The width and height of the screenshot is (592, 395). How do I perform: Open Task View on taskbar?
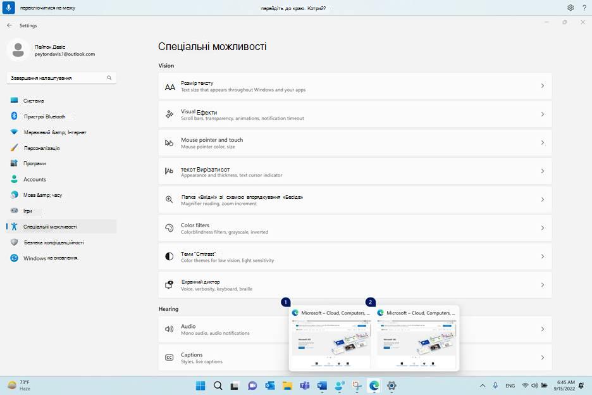tap(235, 386)
